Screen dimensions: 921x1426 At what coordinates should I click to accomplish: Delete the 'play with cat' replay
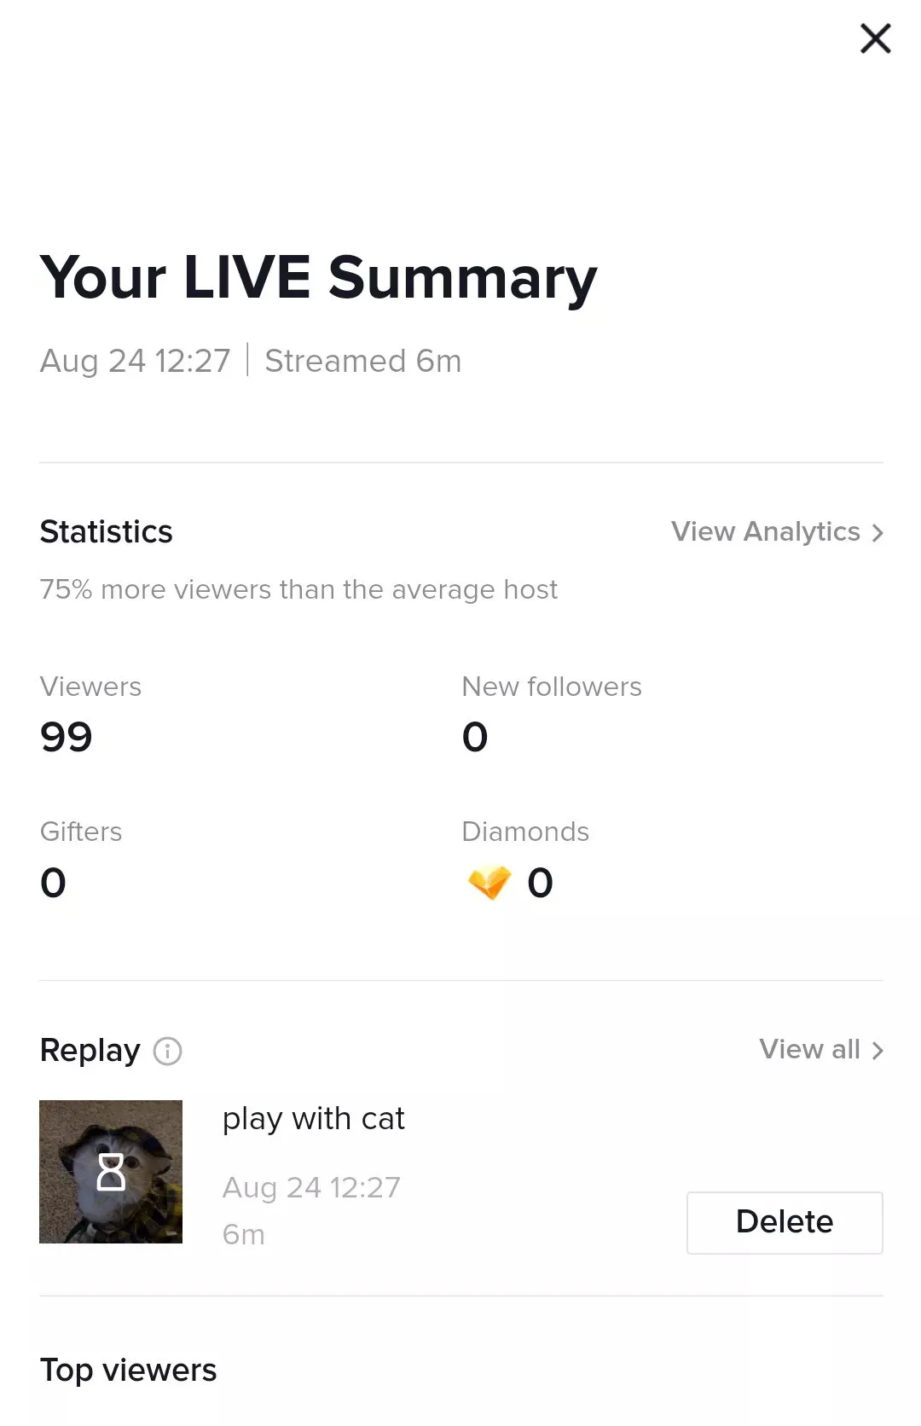point(784,1222)
